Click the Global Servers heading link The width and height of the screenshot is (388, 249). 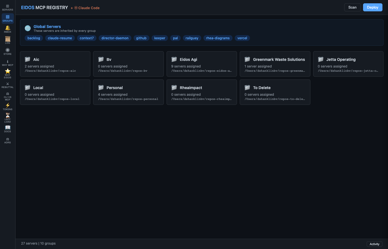coord(47,27)
